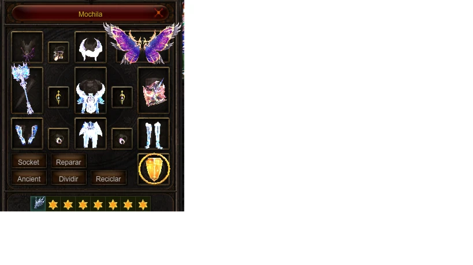Open the Ancient menu

pos(29,179)
